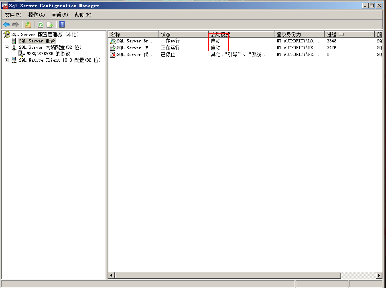The image size is (386, 288).
Task: Click the horizontal scrollbar thumb
Action: (228, 276)
